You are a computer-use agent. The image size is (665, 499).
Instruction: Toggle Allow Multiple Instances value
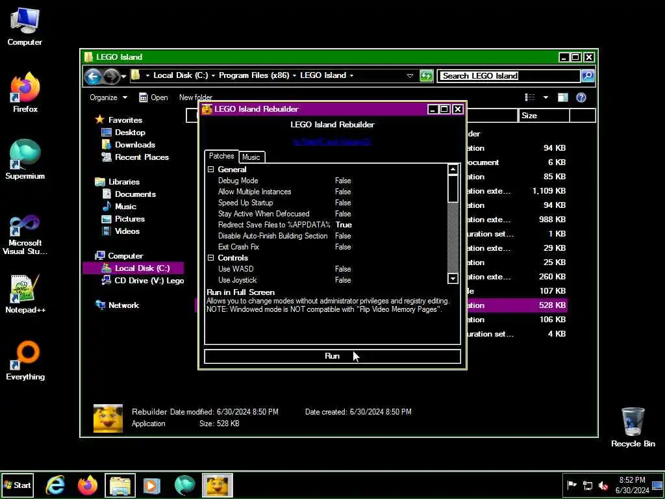click(x=343, y=192)
